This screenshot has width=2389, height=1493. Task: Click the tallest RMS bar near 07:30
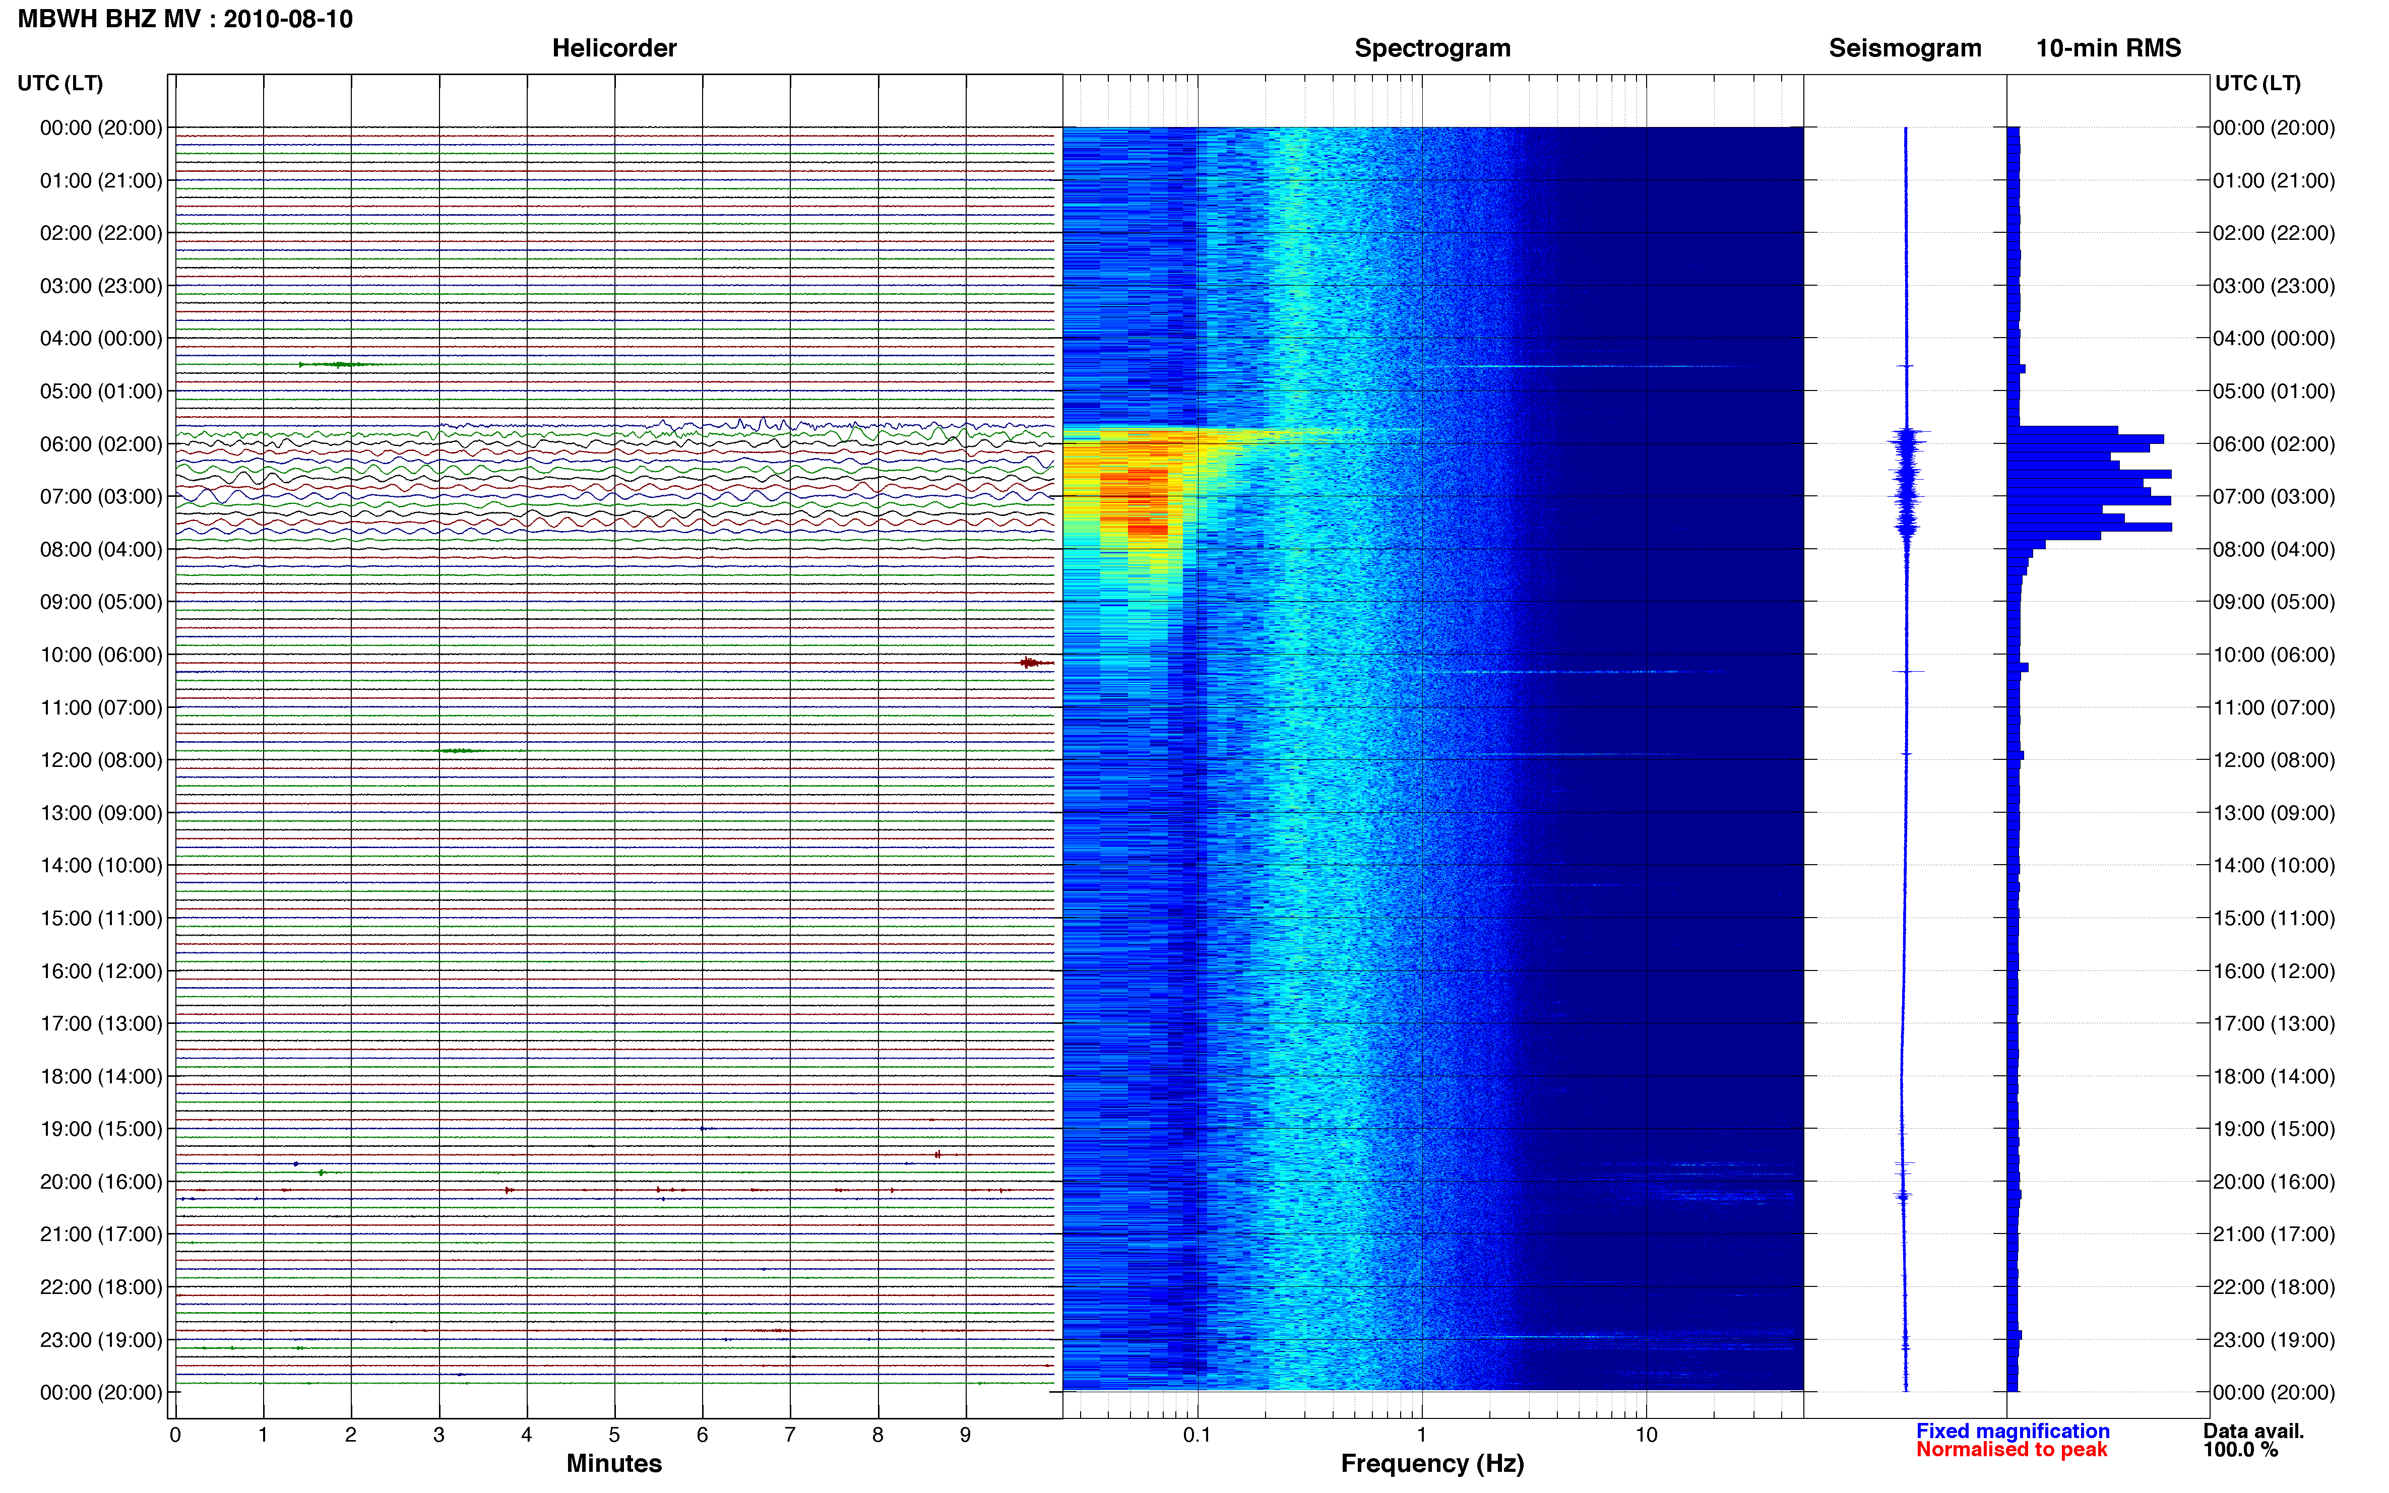coord(2090,527)
